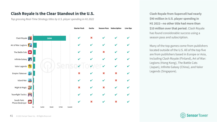Click the Clash Royale game icon
The height and width of the screenshot is (122, 217).
coord(30,38)
